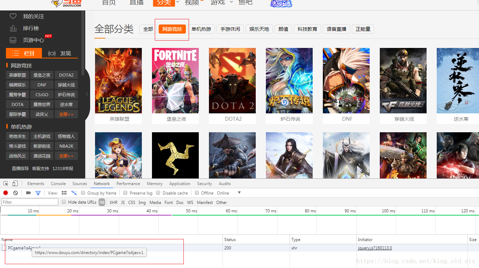This screenshot has width=479, height=268.
Task: Open the DOTA2 game cover
Action: pyautogui.click(x=232, y=80)
